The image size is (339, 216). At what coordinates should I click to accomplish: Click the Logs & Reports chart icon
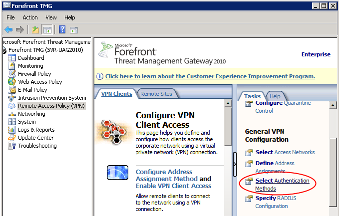point(11,130)
